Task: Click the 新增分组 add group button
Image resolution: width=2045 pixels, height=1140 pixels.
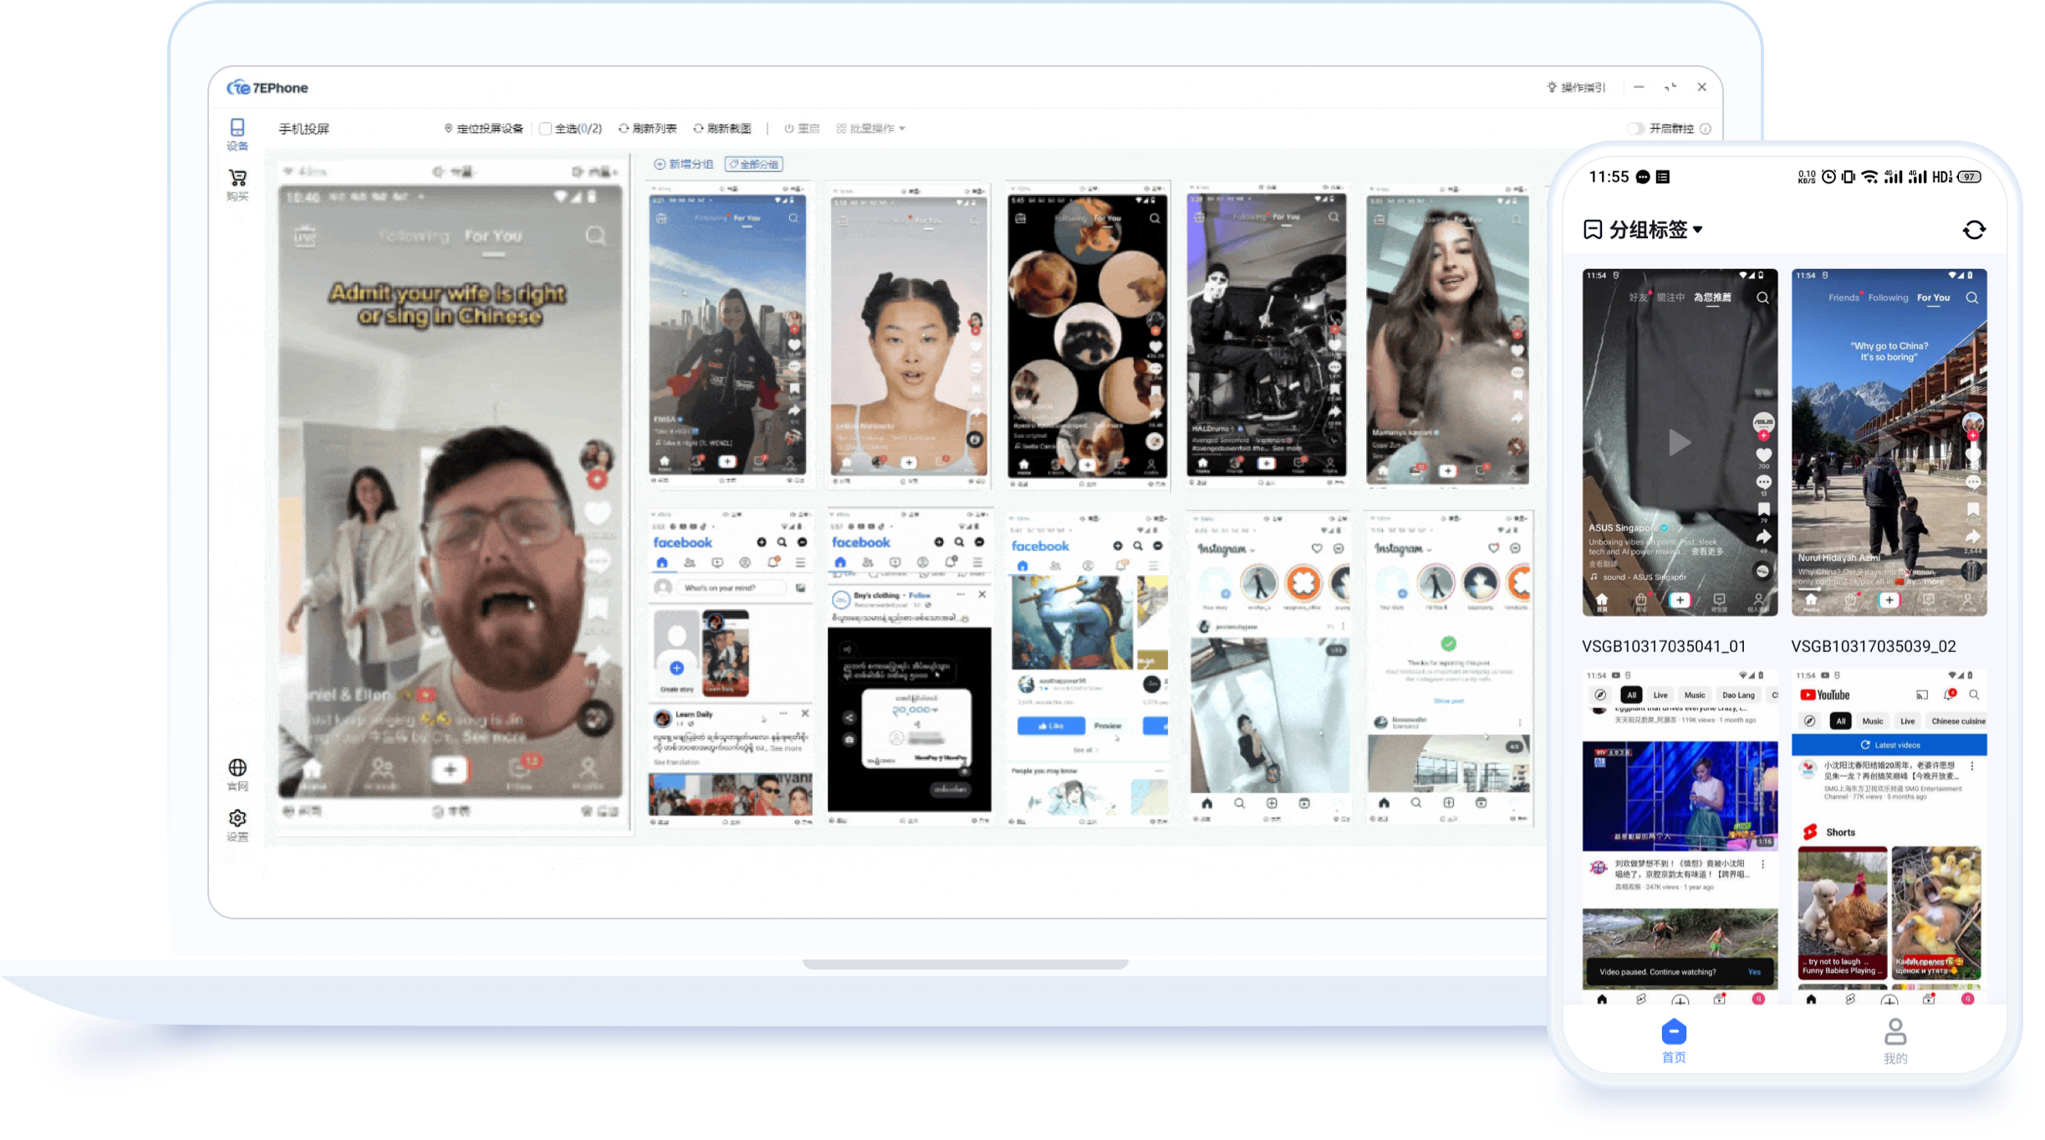Action: (684, 165)
